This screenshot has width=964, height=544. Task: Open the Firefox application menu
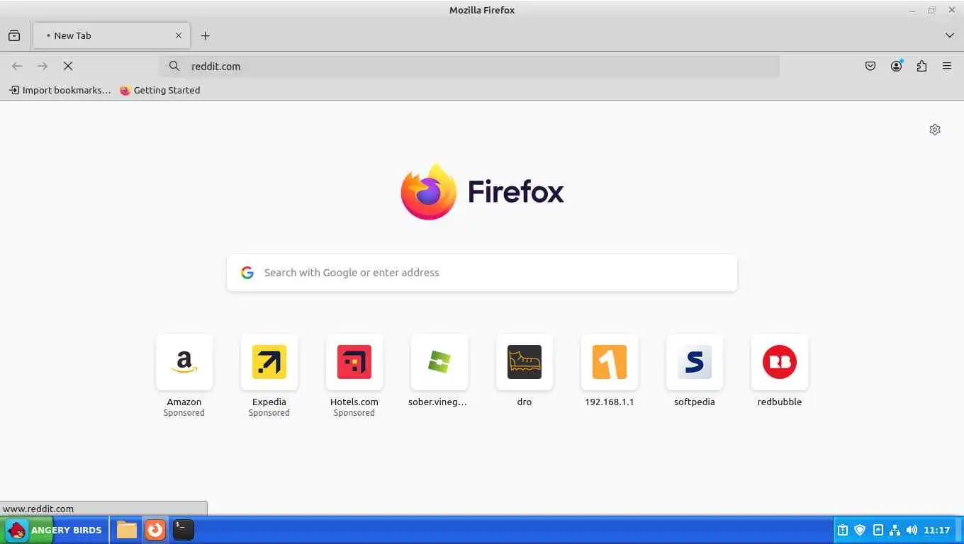pos(947,66)
